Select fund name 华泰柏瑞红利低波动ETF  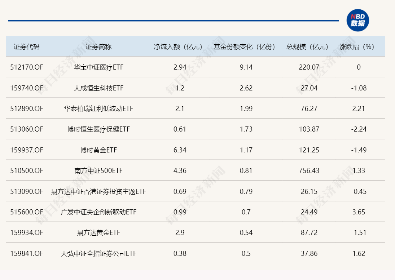(98, 109)
